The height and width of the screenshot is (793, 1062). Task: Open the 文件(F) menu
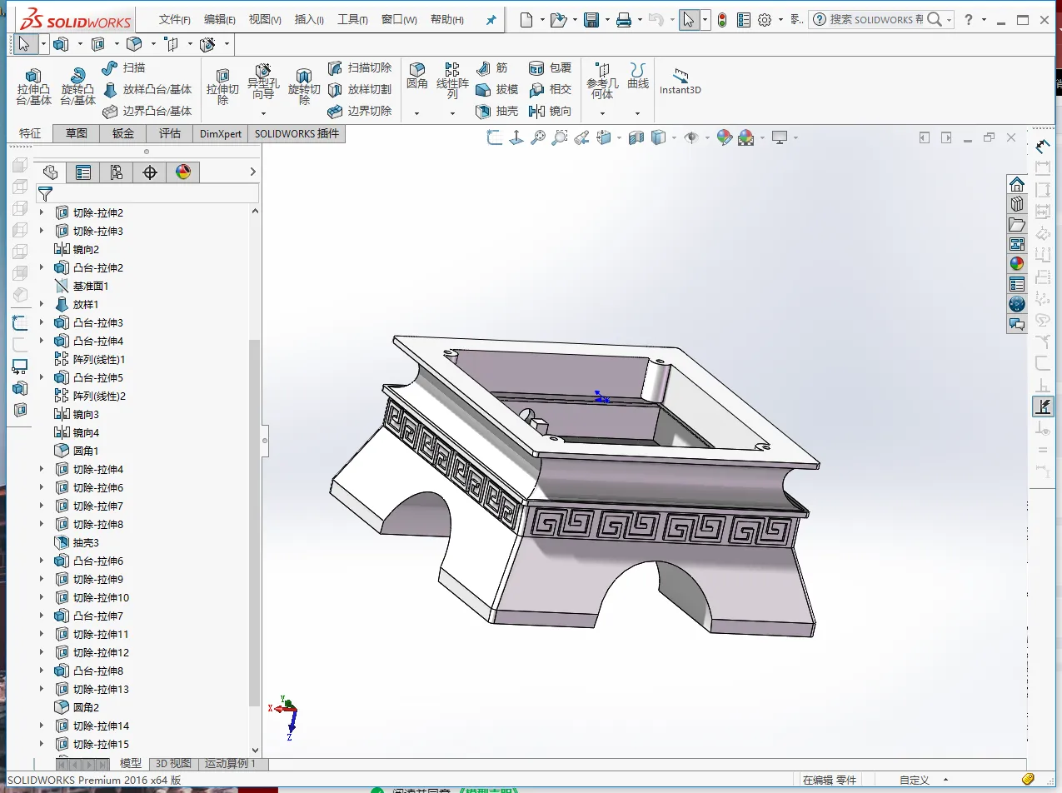click(175, 20)
